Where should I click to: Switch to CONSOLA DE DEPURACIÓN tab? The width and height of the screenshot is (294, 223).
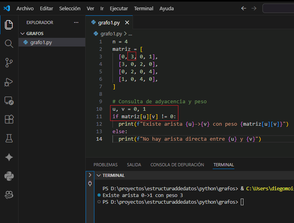[x=177, y=165]
